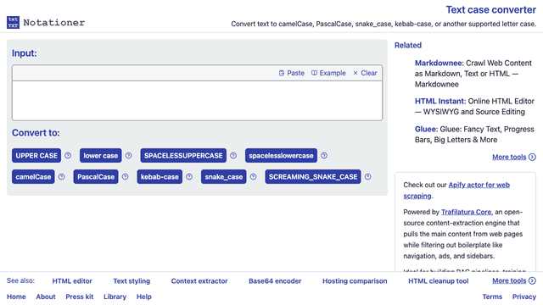Viewport: 543px width, 305px height.
Task: Convert to camelCase
Action: click(x=33, y=177)
